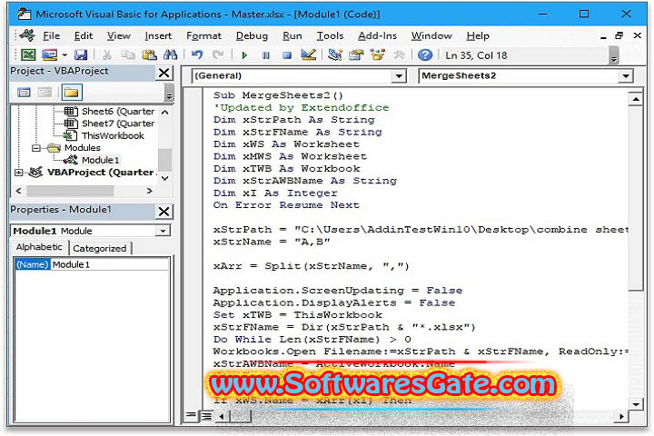The width and height of the screenshot is (654, 436).
Task: Select Sheet6 (Quarter in project tree
Action: pos(118,112)
